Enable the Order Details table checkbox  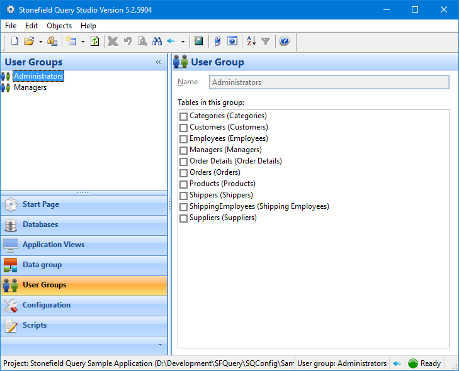[184, 162]
